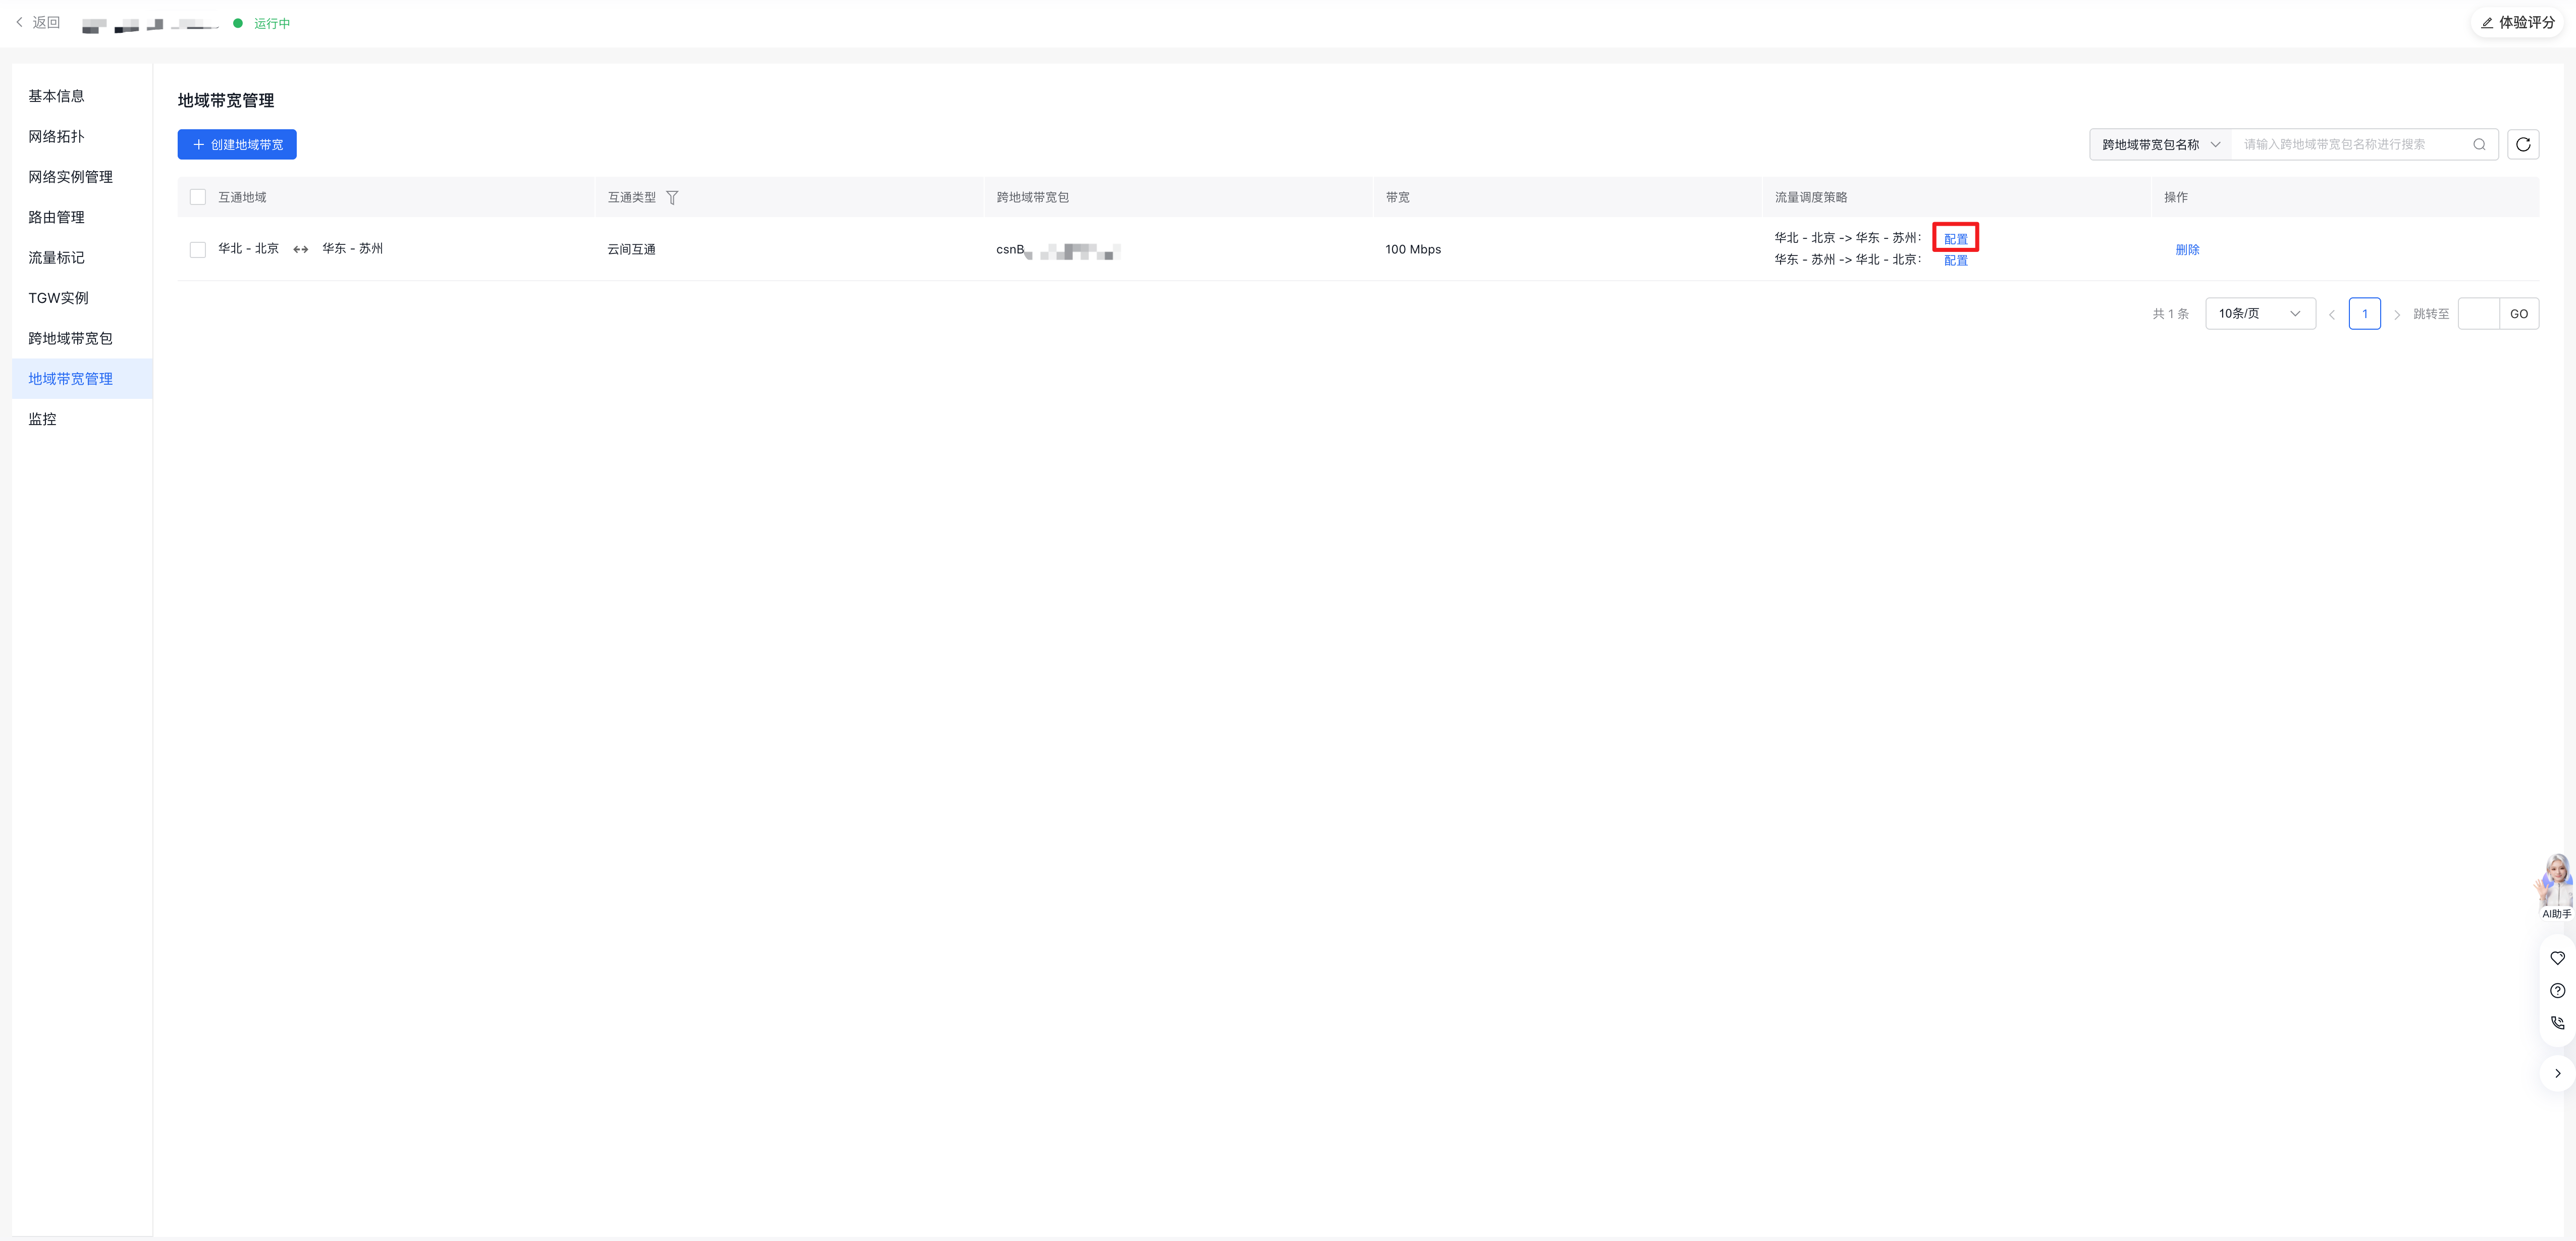Screen dimensions: 2576x1241
Task: Focus the bandwidth package name search field
Action: [2350, 144]
